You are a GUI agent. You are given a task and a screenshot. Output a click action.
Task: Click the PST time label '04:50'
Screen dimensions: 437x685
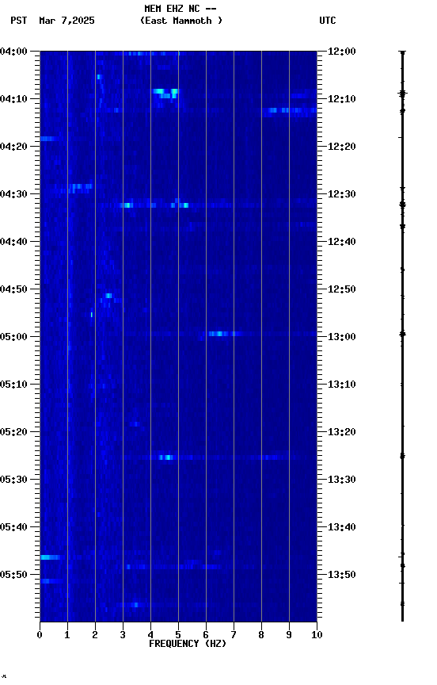[13, 289]
